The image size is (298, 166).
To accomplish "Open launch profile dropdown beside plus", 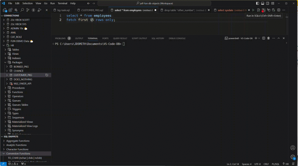I will coord(259,38).
